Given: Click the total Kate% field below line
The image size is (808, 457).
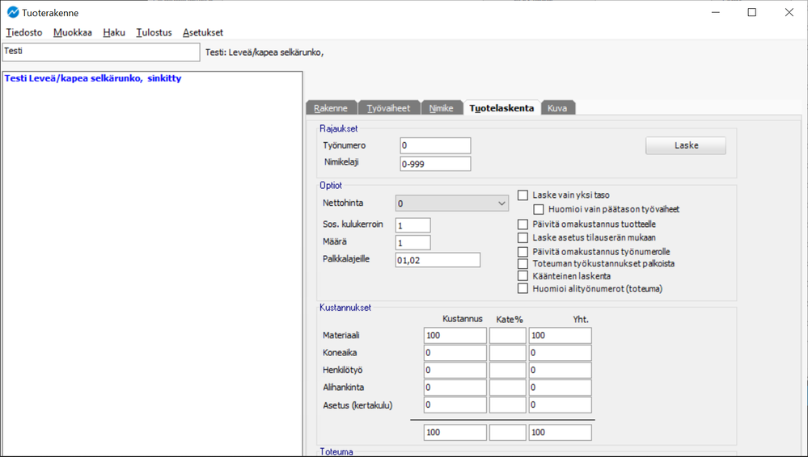Looking at the screenshot, I should pyautogui.click(x=508, y=432).
